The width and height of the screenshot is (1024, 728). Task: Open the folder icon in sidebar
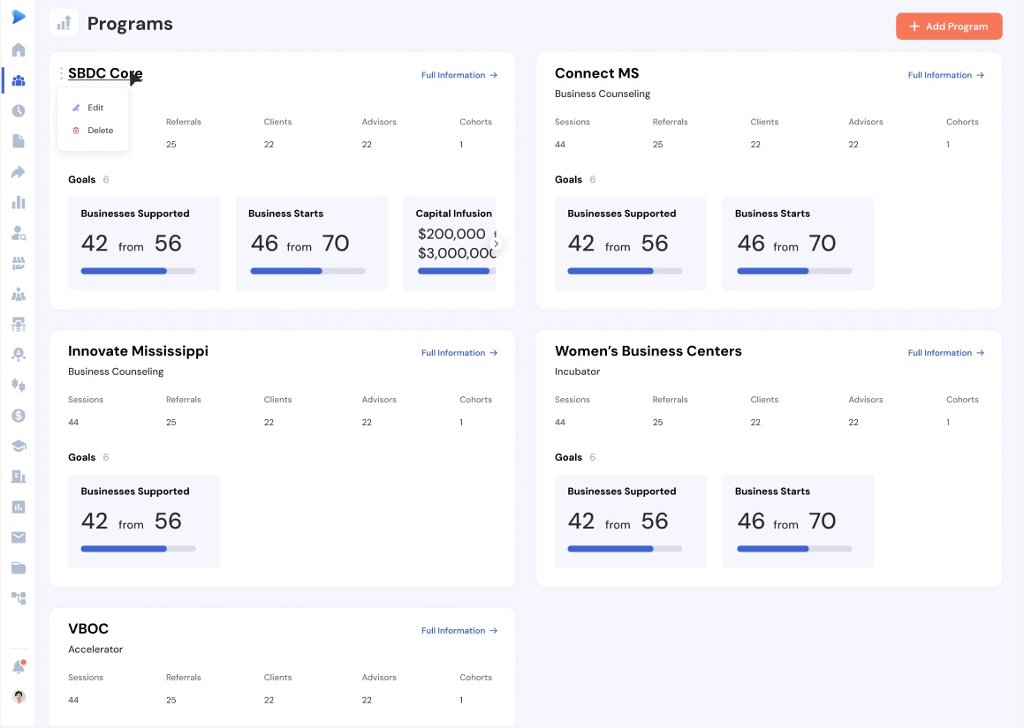coord(19,567)
